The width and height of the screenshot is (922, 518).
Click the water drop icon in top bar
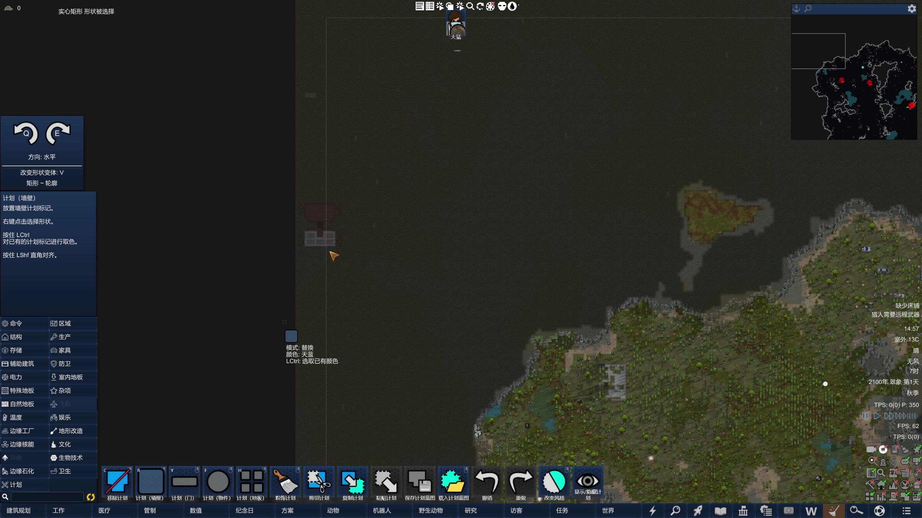coord(512,6)
